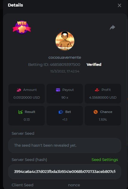This screenshot has width=128, height=189.
Task: Click the unrevealed Server Seed field
Action: pyautogui.click(x=65, y=145)
